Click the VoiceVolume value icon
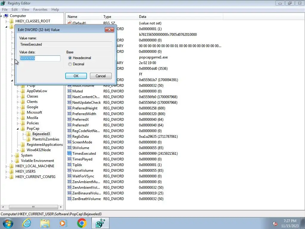305x229 pixels. (x=69, y=170)
